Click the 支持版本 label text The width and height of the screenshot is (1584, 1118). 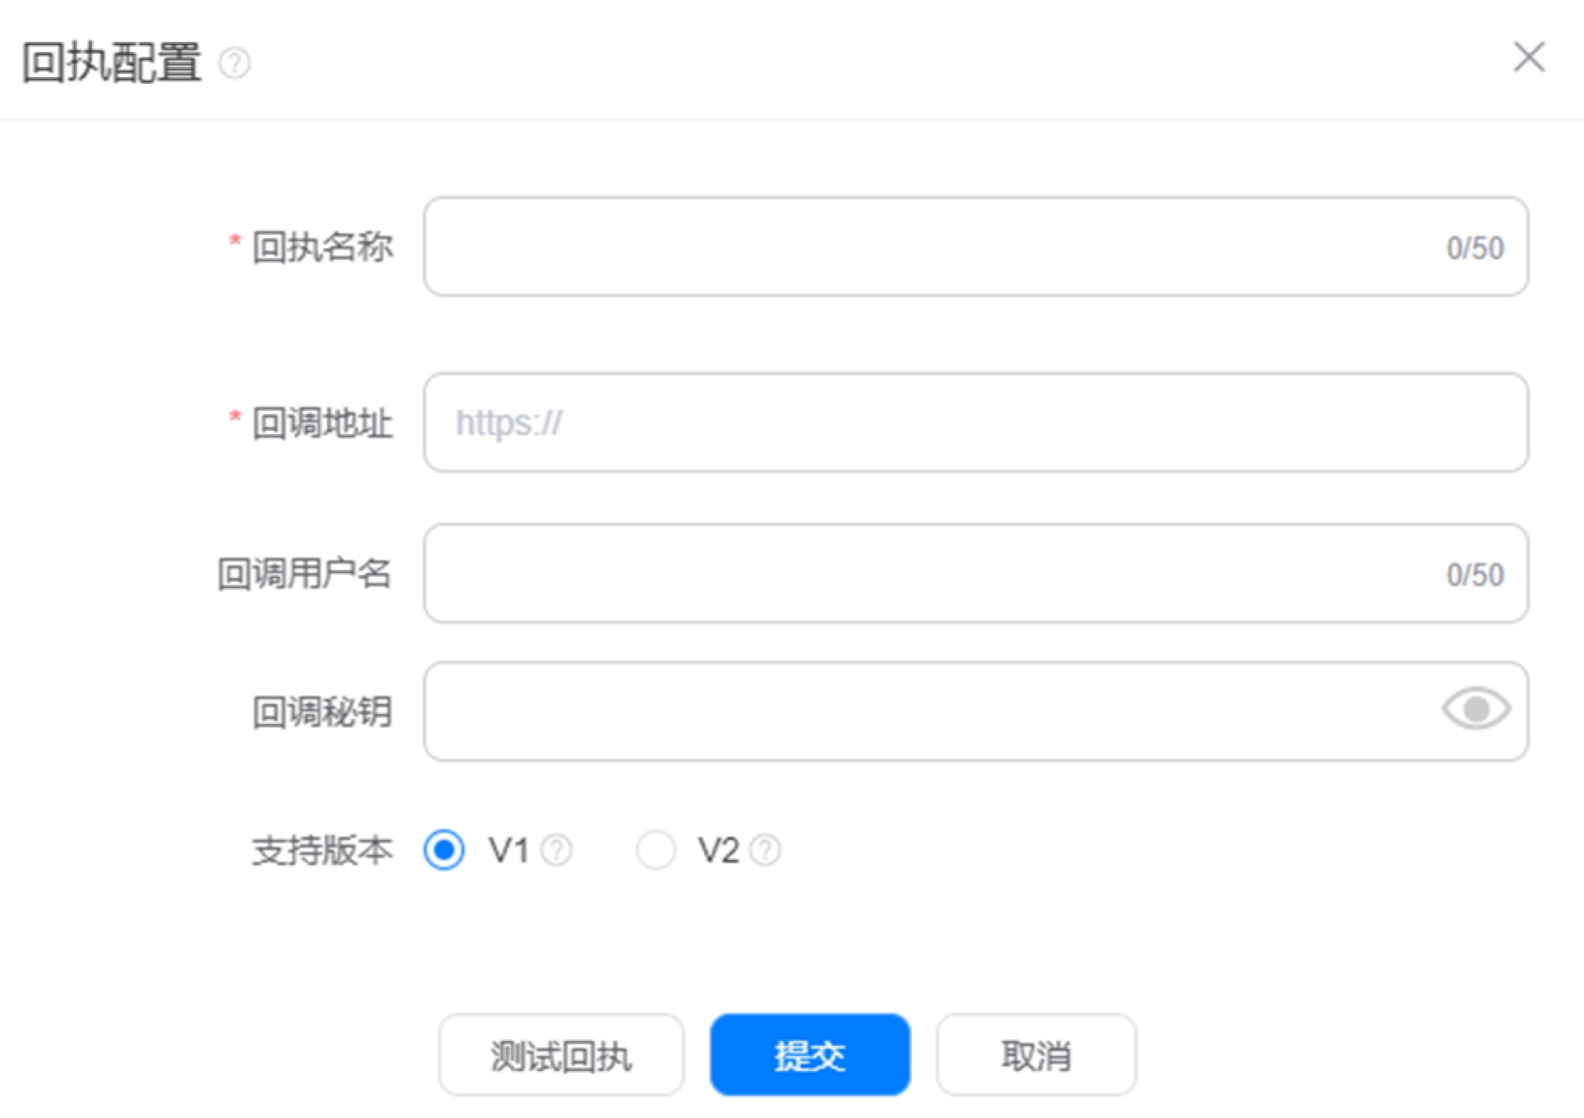tap(323, 851)
